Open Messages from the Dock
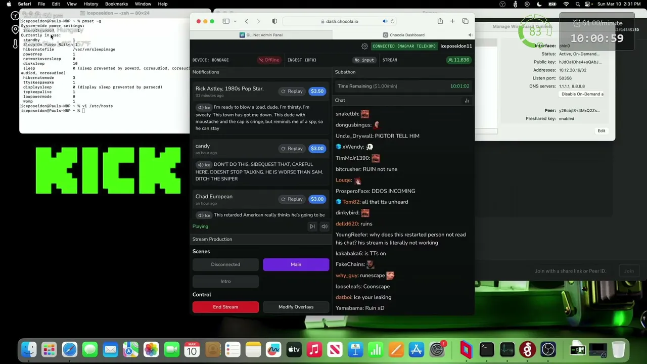This screenshot has height=364, width=647. pyautogui.click(x=90, y=349)
